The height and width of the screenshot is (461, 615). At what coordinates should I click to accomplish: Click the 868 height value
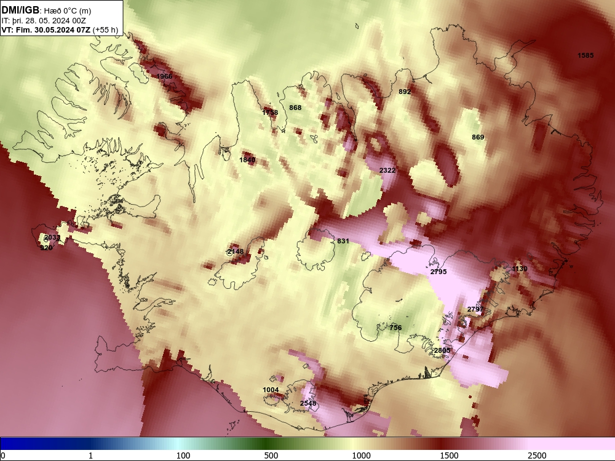tap(295, 108)
